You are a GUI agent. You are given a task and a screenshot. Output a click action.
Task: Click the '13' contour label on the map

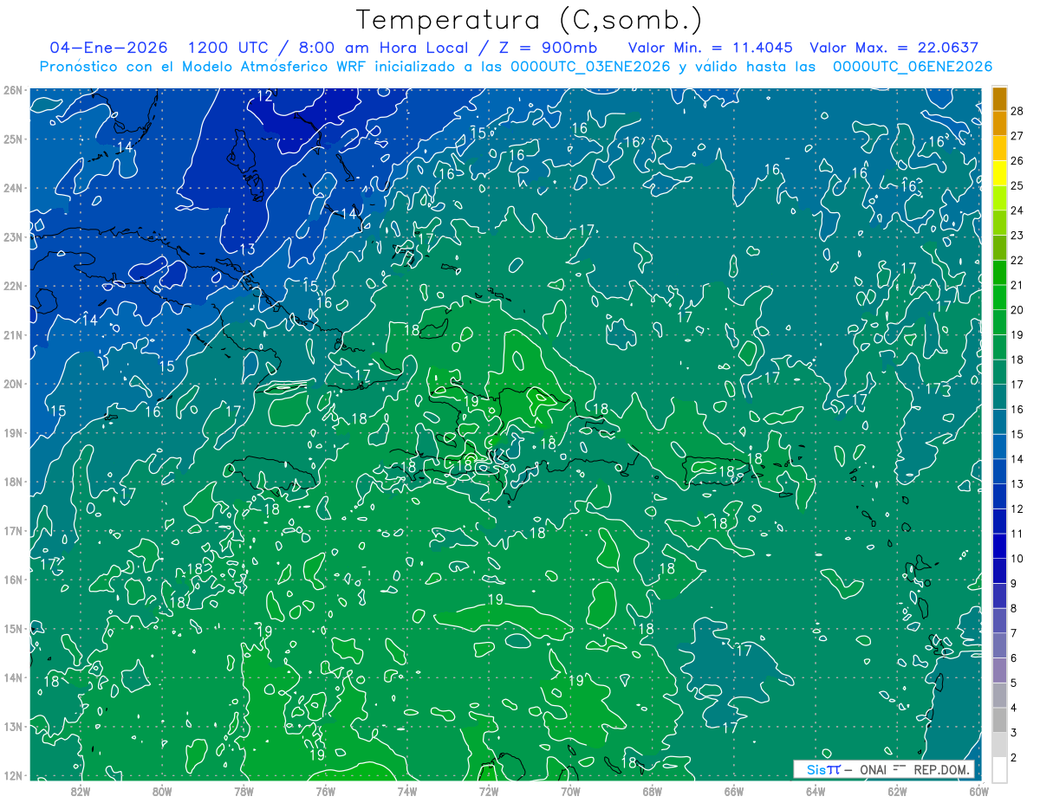247,249
